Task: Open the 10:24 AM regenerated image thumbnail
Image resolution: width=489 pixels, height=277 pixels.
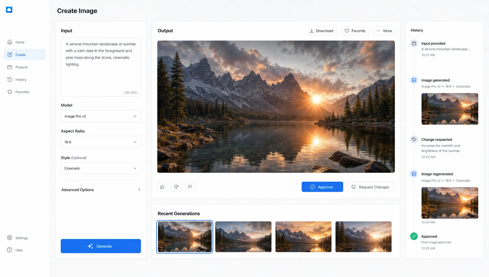Action: [450, 203]
